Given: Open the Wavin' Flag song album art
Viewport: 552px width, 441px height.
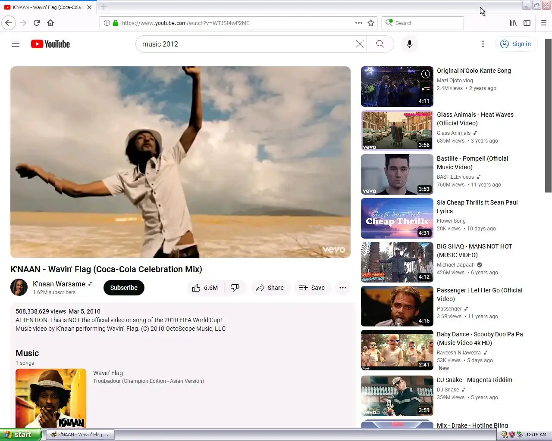Looking at the screenshot, I should [x=51, y=398].
